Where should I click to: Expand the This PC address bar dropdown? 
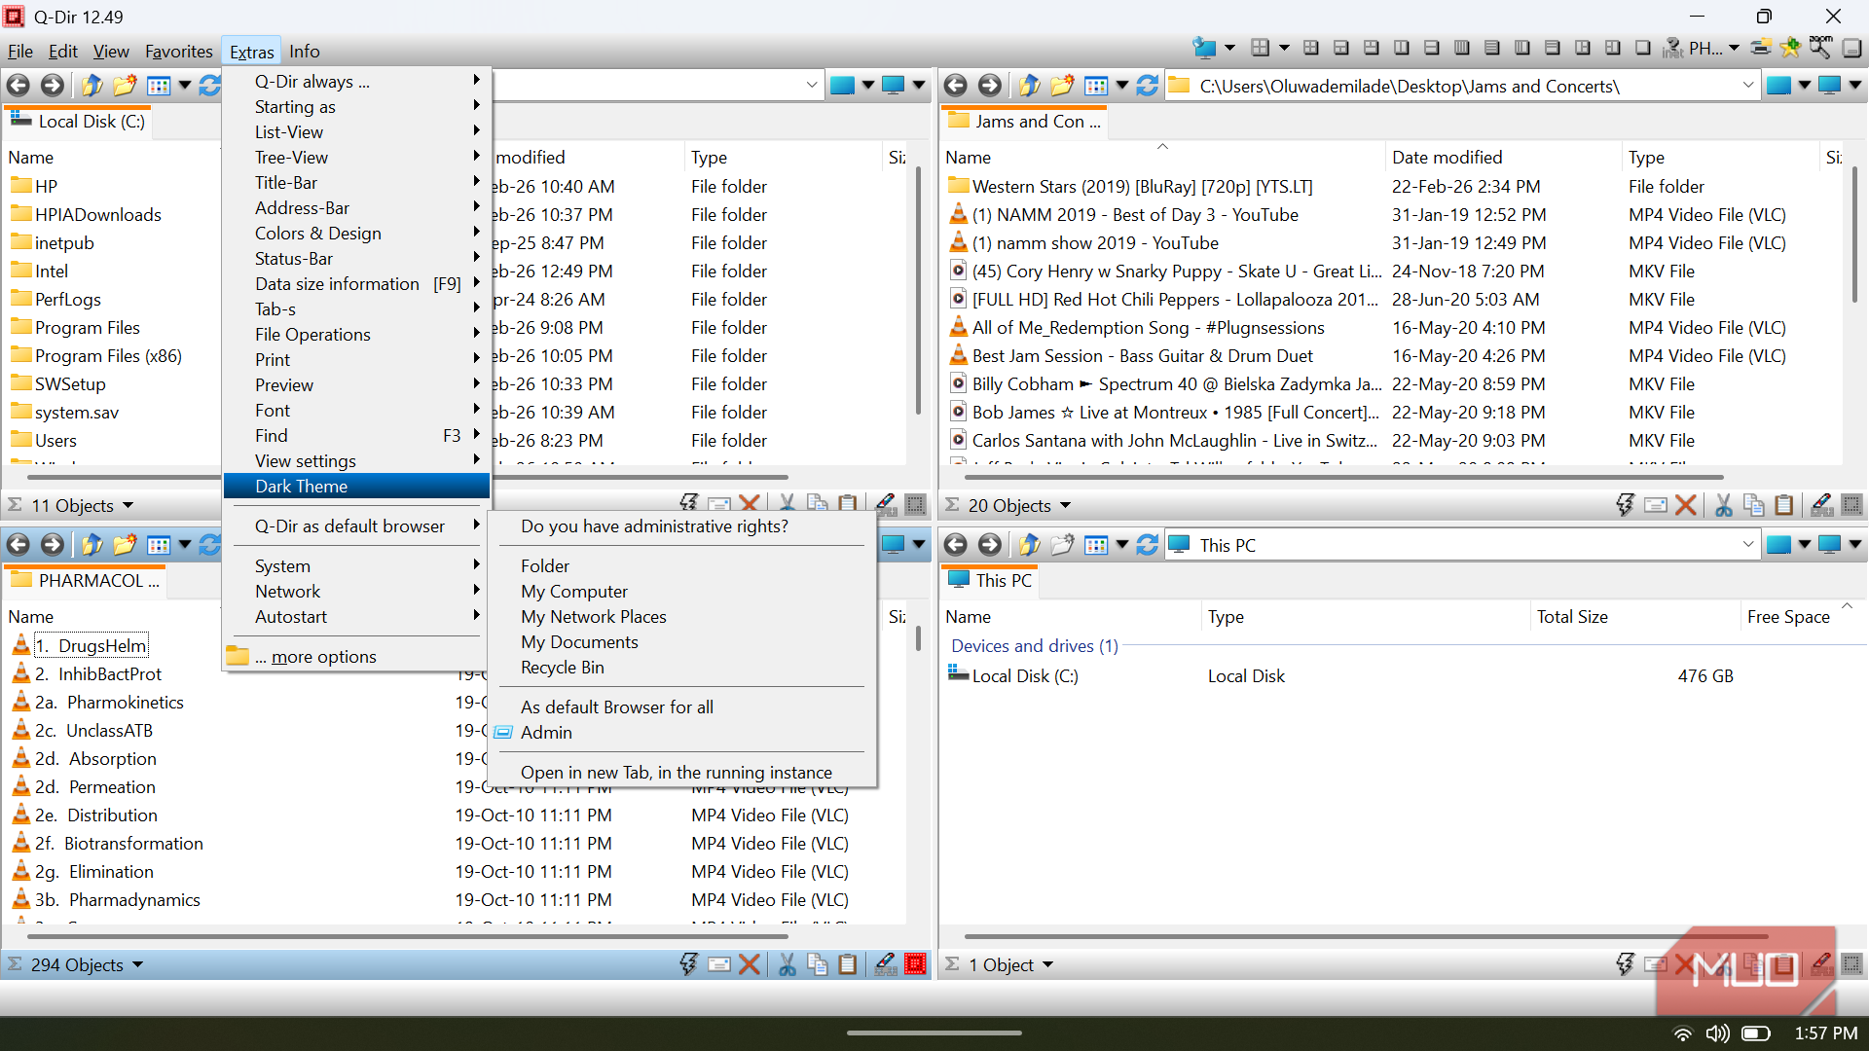[1747, 545]
